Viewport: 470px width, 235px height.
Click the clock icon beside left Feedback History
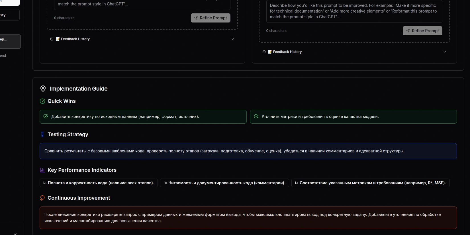[x=52, y=39]
